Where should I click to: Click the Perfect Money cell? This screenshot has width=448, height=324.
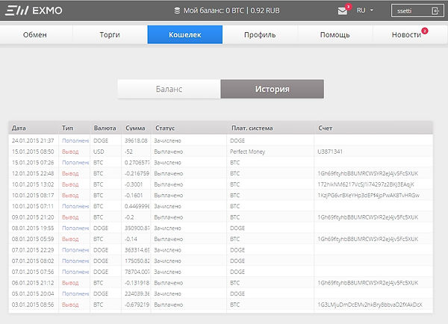pyautogui.click(x=247, y=152)
